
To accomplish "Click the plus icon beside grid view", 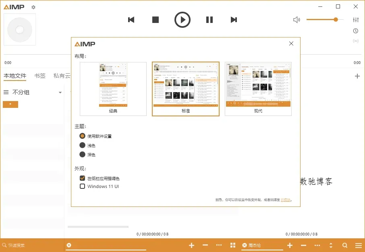I will (192, 245).
